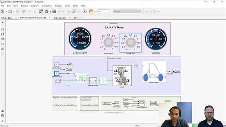Open the Display menu
The image size is (226, 127).
tap(24, 6)
